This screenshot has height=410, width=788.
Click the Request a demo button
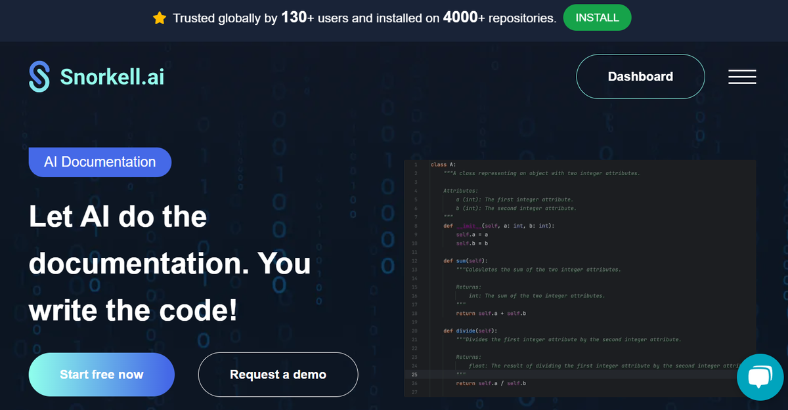point(278,374)
